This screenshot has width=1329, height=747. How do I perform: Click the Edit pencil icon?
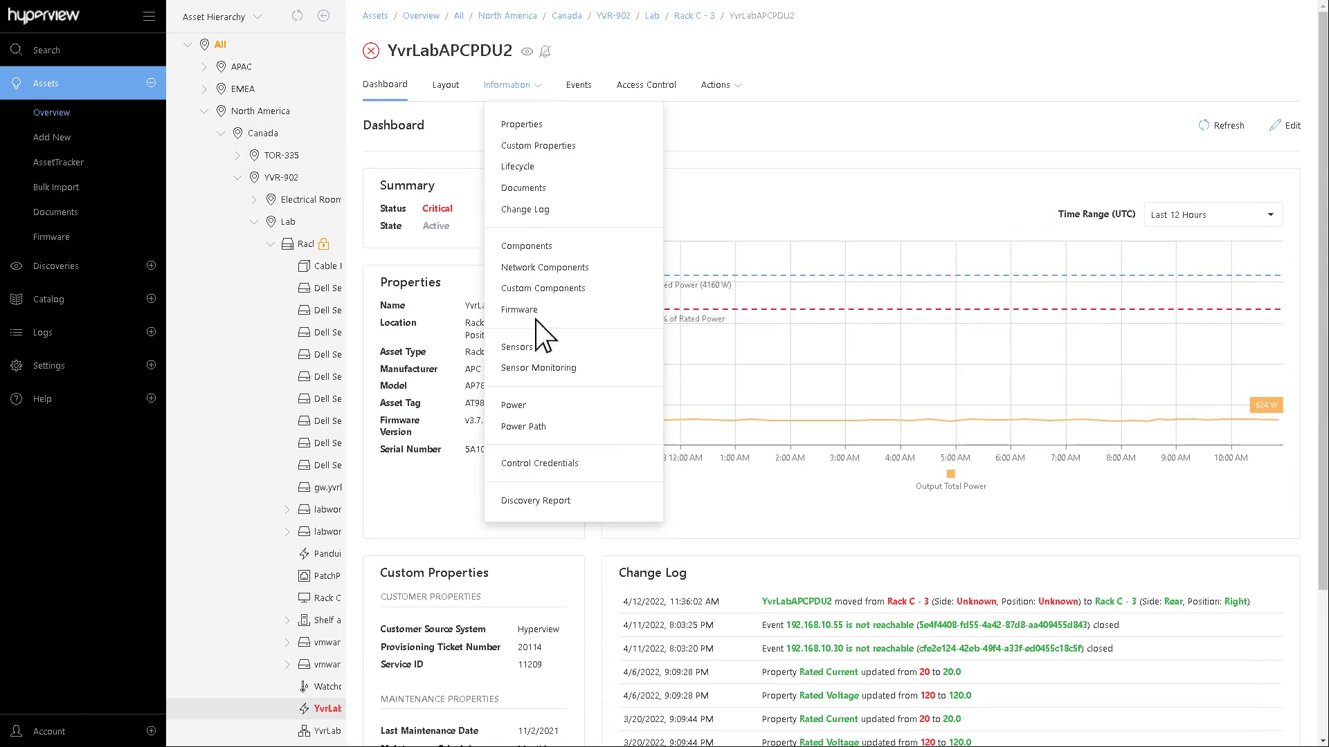click(1275, 125)
